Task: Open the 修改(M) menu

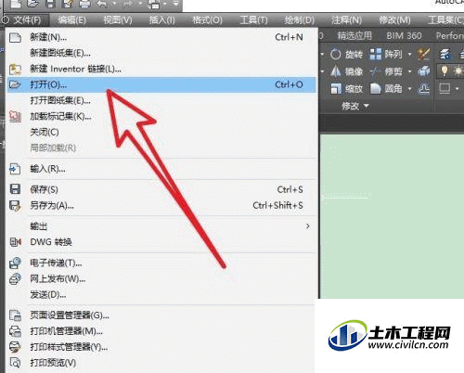Action: click(394, 20)
